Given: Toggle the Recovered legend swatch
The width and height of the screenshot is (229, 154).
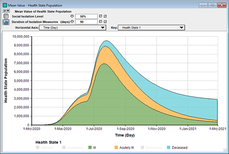Looking at the screenshot, I should coord(142,147).
